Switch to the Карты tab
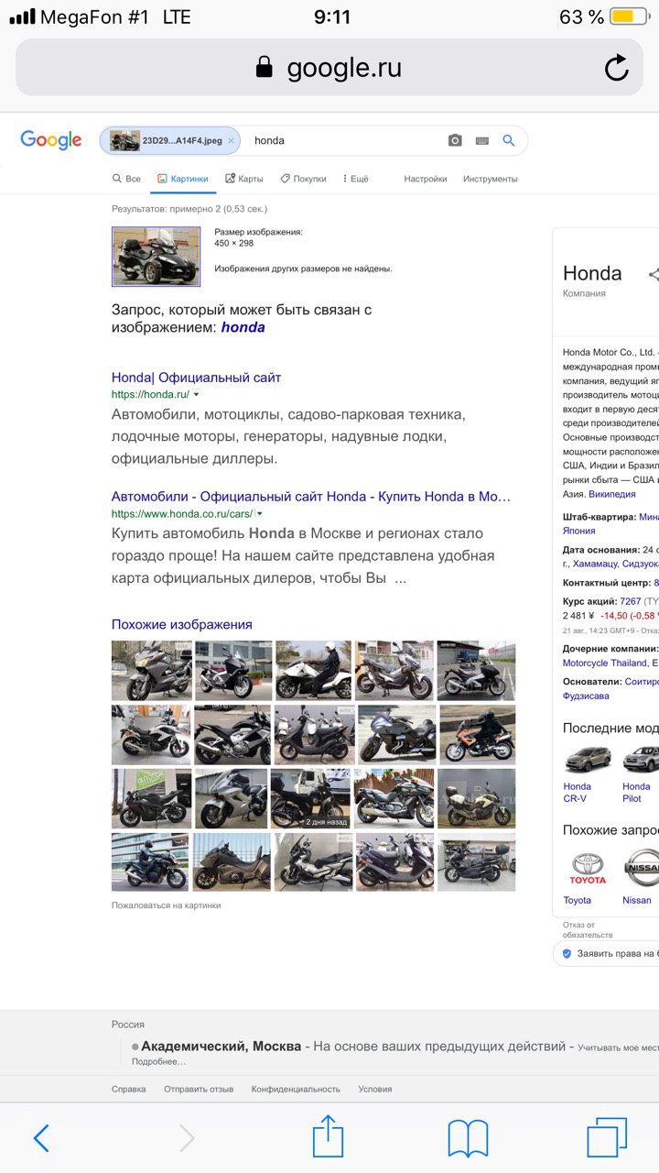This screenshot has width=659, height=1173. pos(244,179)
